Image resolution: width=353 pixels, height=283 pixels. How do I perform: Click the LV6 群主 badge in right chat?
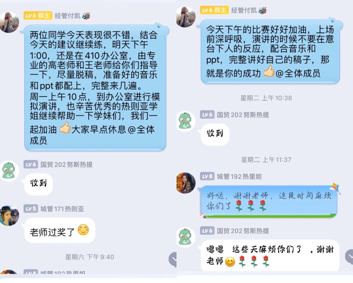click(214, 10)
